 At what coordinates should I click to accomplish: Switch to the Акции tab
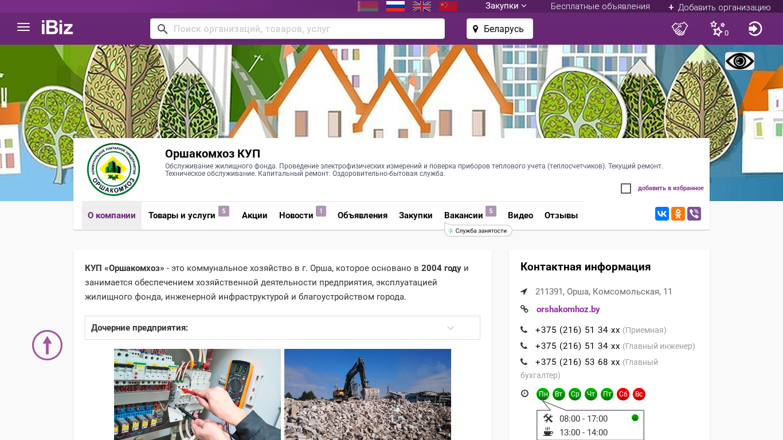255,215
